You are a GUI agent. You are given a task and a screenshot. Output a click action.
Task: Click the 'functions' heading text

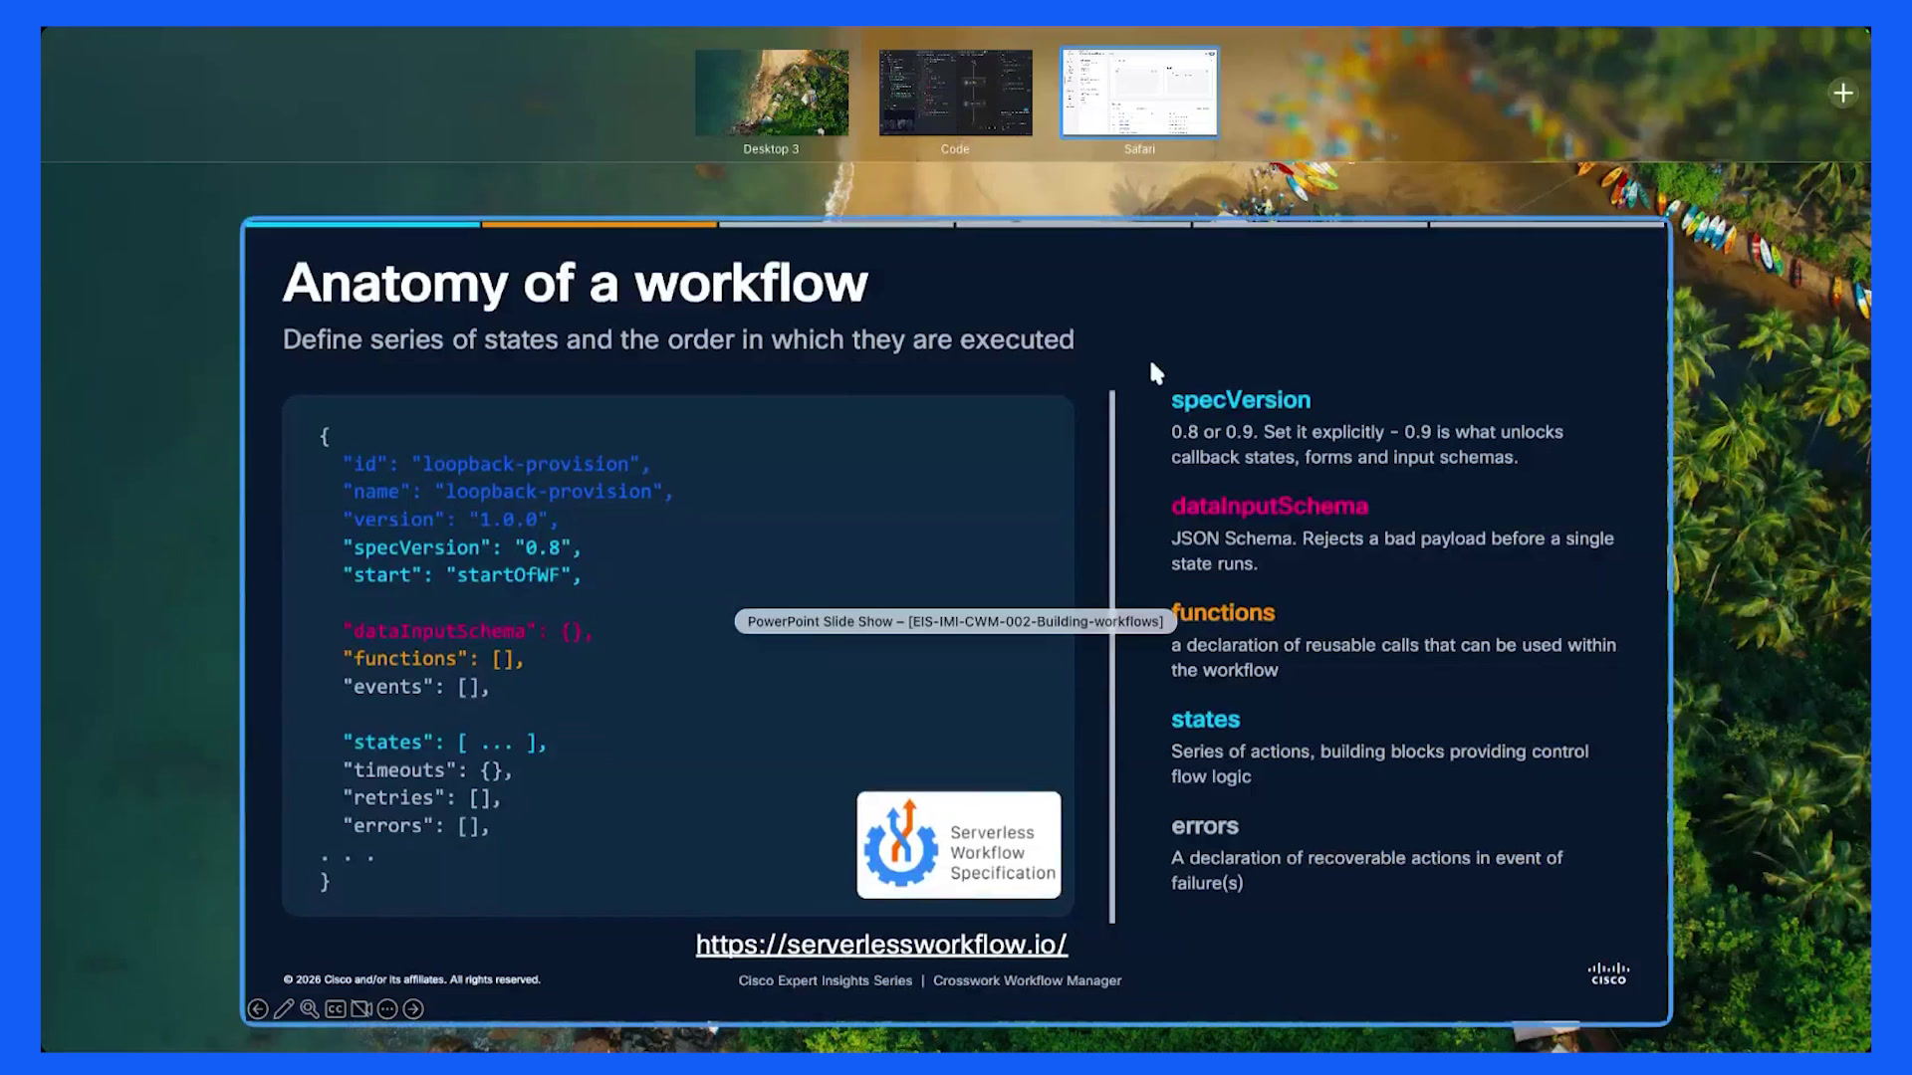(1223, 613)
